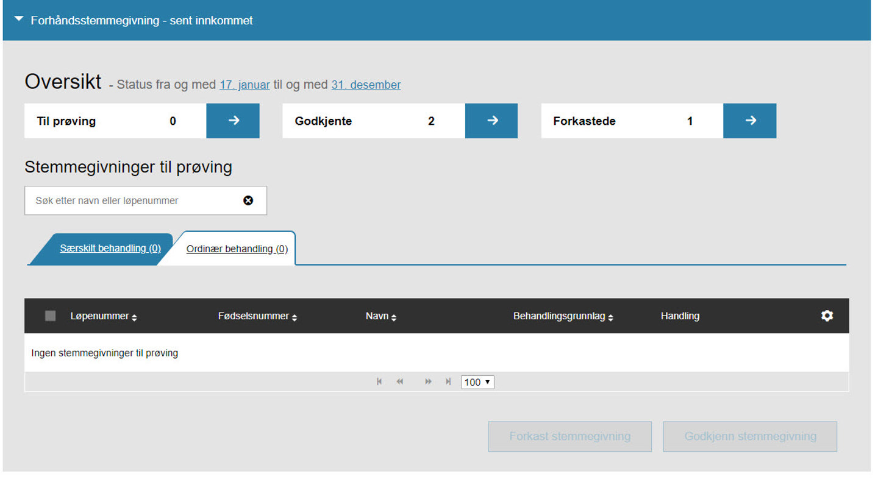Image resolution: width=878 pixels, height=480 pixels.
Task: Go to previous page of table
Action: (400, 382)
